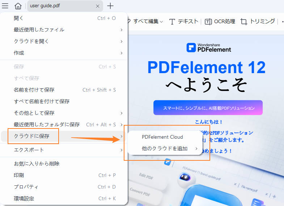
Task: Expand arrow next to 他のクラウドを追加
Action: [x=196, y=148]
